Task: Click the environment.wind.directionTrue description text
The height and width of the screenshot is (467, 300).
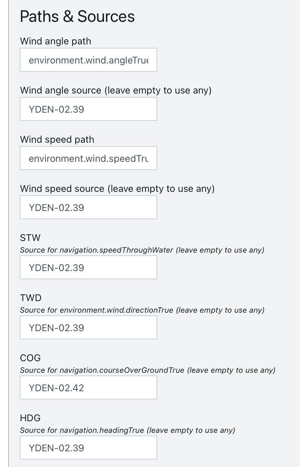Action: 142,310
